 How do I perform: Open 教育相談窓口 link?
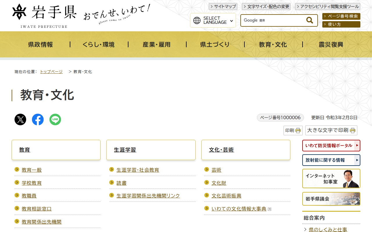(x=37, y=209)
